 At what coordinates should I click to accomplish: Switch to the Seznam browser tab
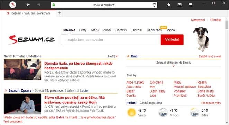28,13
